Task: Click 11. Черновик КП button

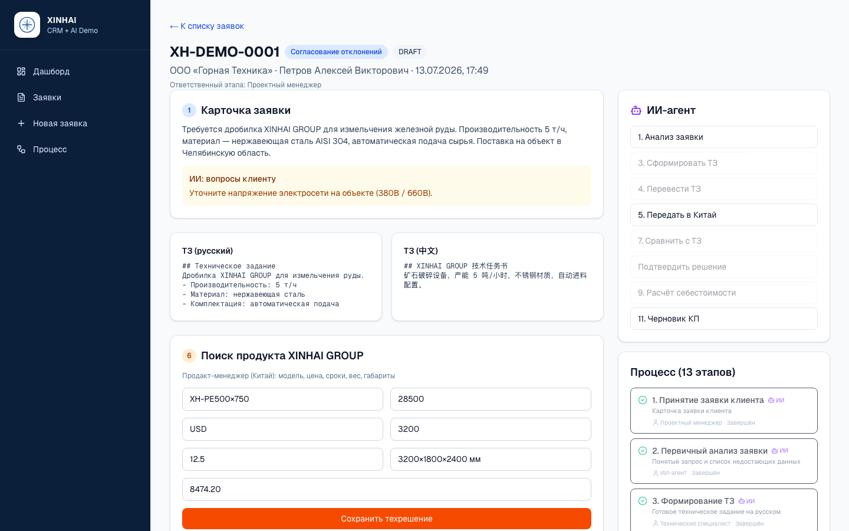Action: tap(723, 319)
